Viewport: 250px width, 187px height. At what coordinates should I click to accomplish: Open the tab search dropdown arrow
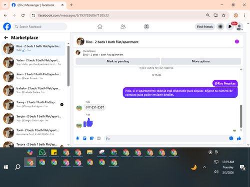[x=5, y=5]
